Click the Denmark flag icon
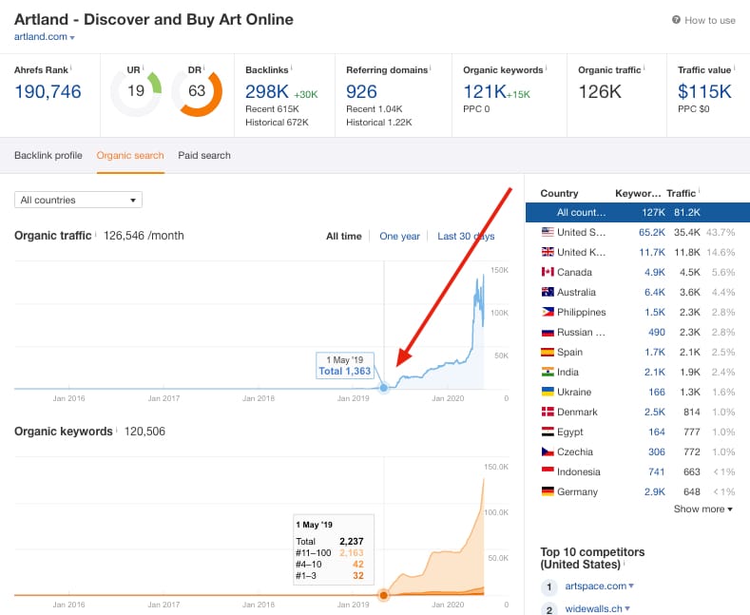The image size is (750, 615). tap(548, 412)
